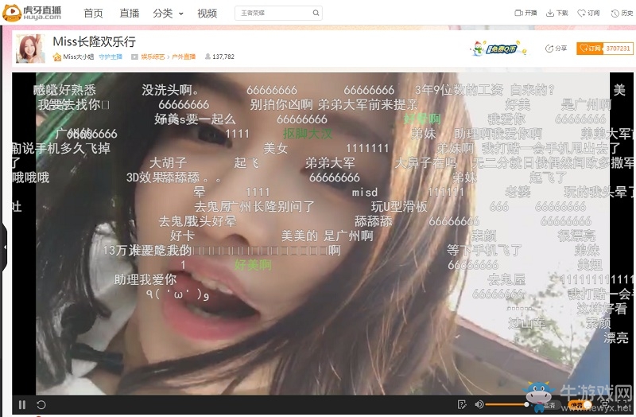Open the 下载 download link
Viewport: 636px width, 417px height.
[x=556, y=14]
